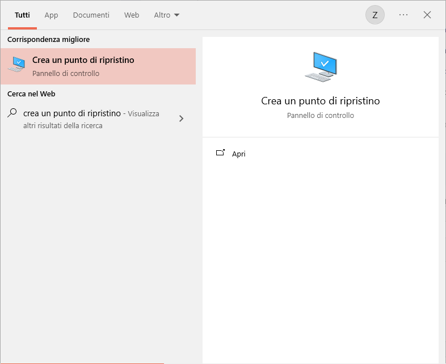This screenshot has width=446, height=364.
Task: Click the magnifier icon beside the web search suggestion
Action: 12,113
